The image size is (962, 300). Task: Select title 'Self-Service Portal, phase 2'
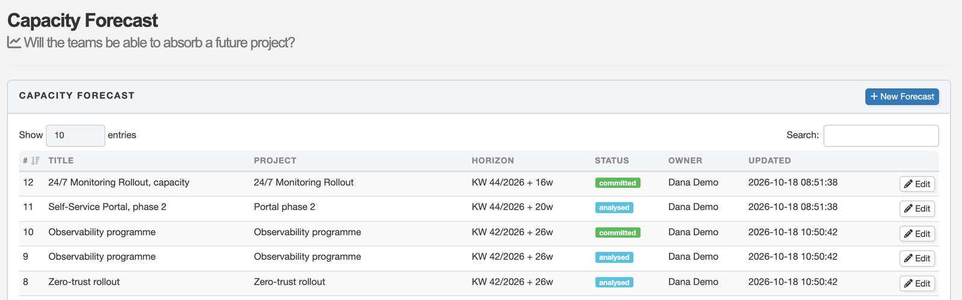[x=108, y=207]
